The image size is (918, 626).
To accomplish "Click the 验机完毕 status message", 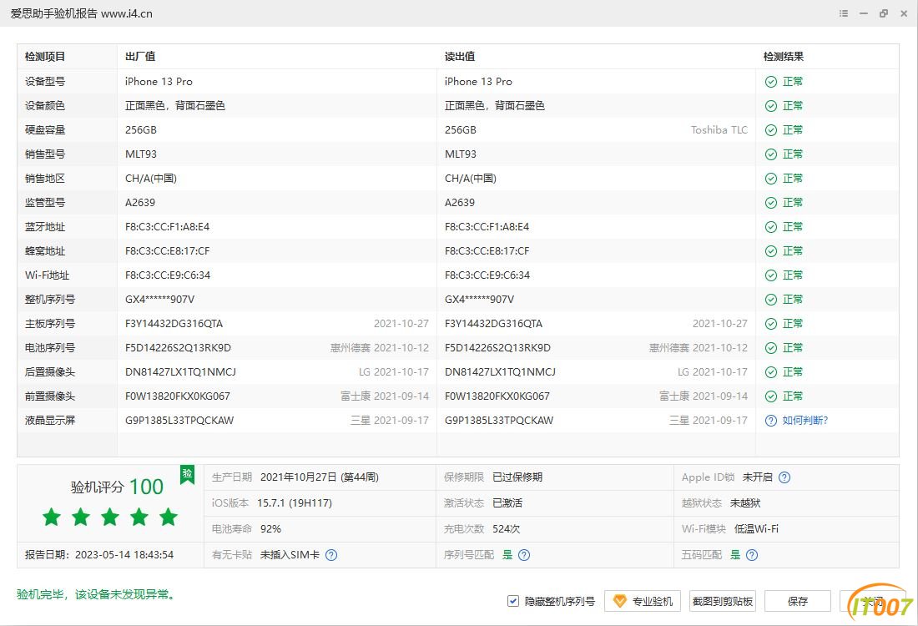I will click(97, 594).
